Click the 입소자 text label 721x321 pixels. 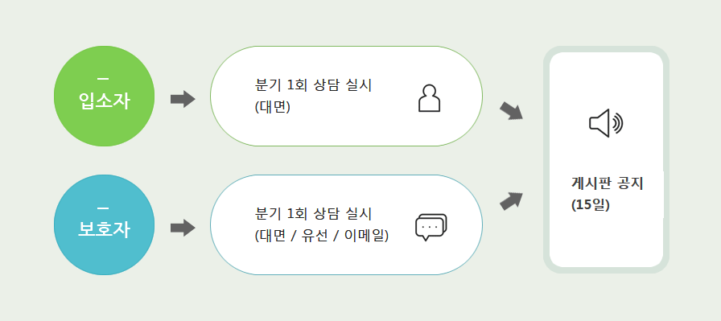coord(105,101)
